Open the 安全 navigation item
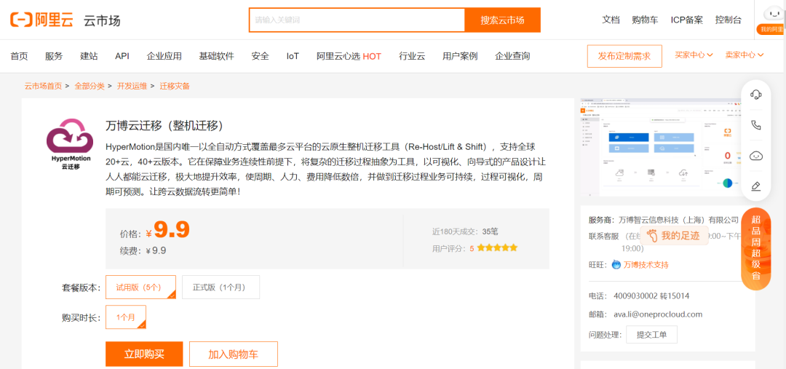Screen dimensions: 786x369 click(x=261, y=56)
